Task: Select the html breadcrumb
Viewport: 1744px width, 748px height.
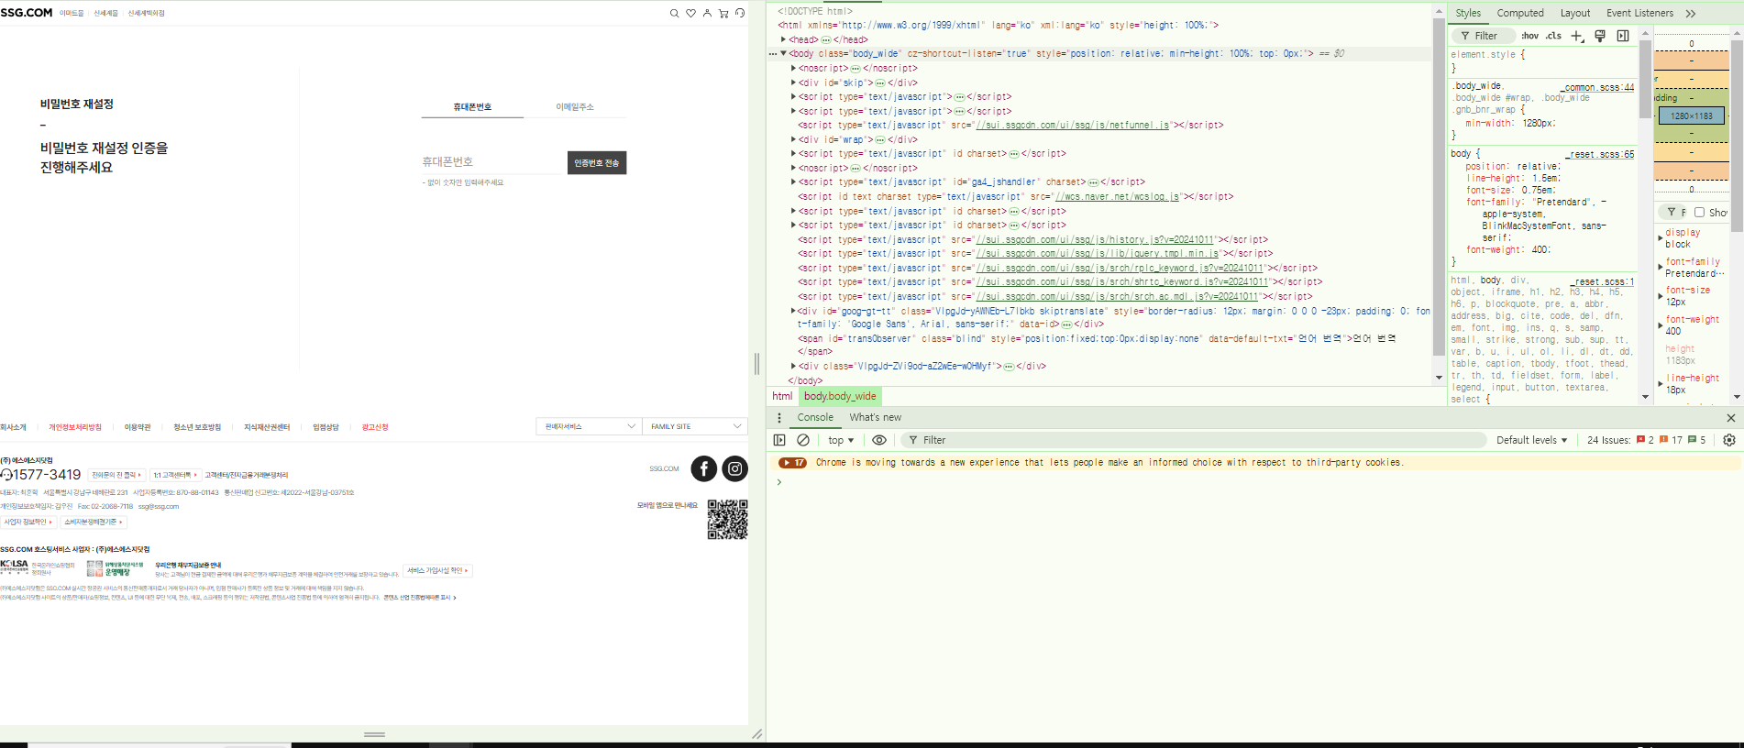Action: (782, 396)
